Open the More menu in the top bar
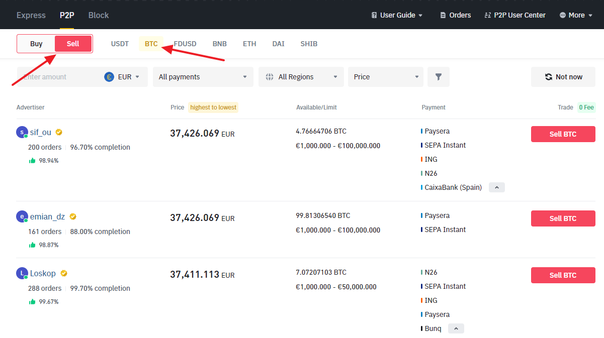604x338 pixels. click(x=575, y=15)
